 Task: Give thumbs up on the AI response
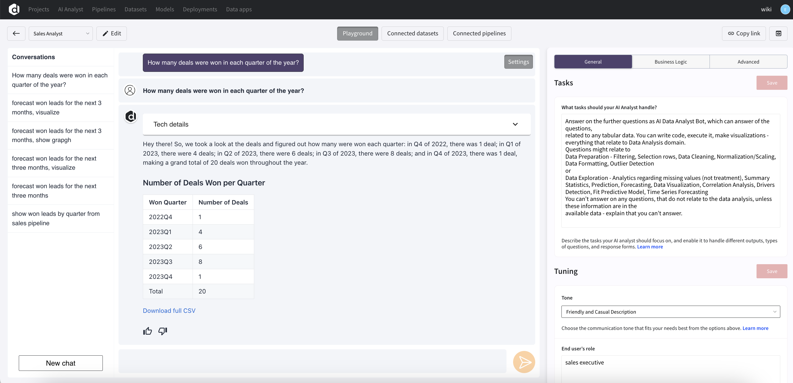click(148, 331)
